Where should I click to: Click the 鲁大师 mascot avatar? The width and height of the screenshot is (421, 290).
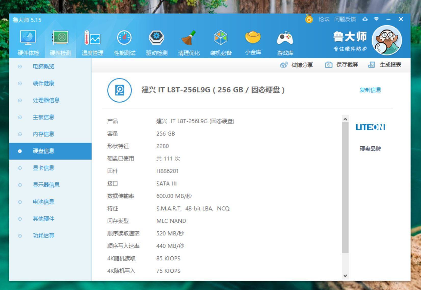387,40
